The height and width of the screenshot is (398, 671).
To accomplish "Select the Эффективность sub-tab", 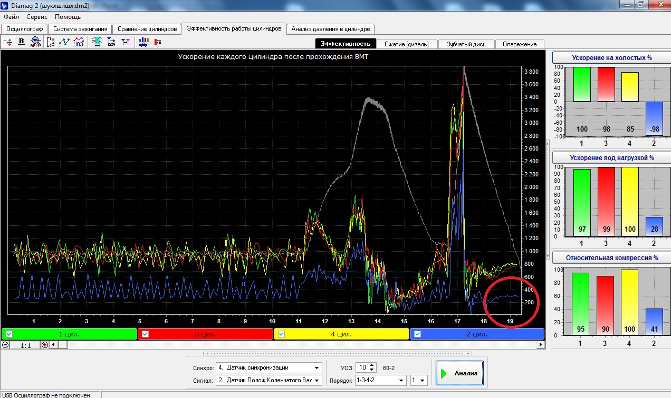I will (346, 44).
